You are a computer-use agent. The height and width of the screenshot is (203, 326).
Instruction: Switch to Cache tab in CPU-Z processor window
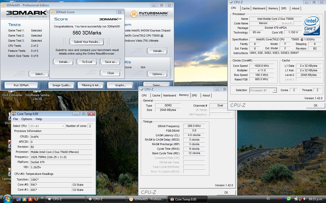tap(246, 8)
